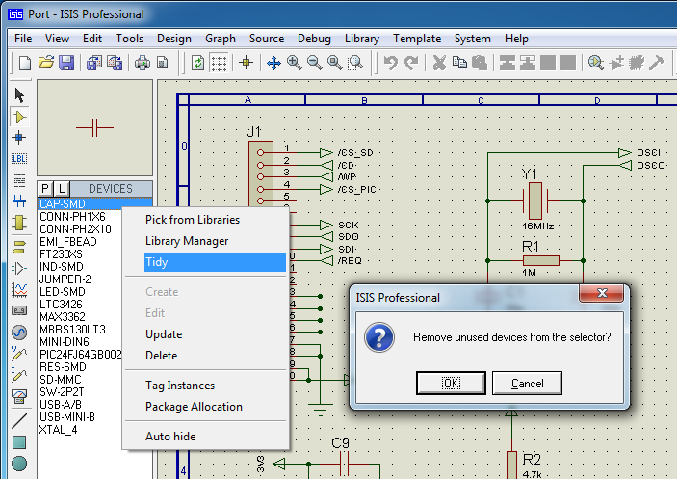677x479 pixels.
Task: Select the Wire Label LBL icon
Action: [x=19, y=158]
